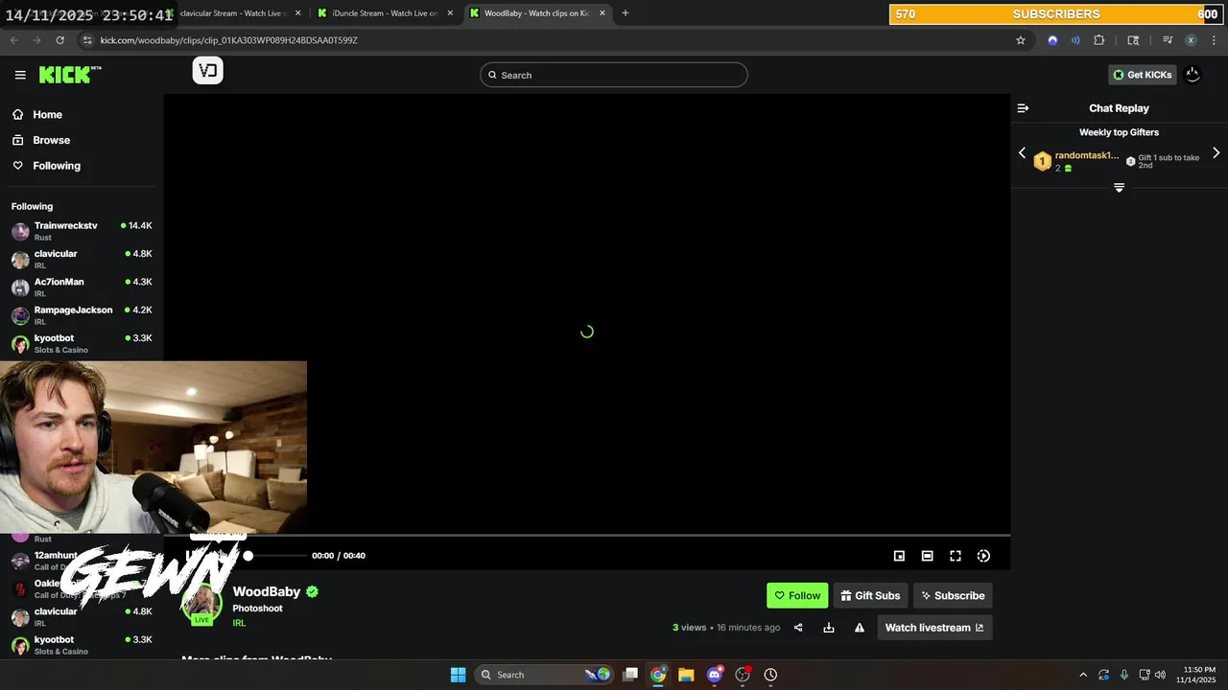Open the WoodBaby channel name
Viewport: 1228px width, 690px height.
tap(267, 591)
